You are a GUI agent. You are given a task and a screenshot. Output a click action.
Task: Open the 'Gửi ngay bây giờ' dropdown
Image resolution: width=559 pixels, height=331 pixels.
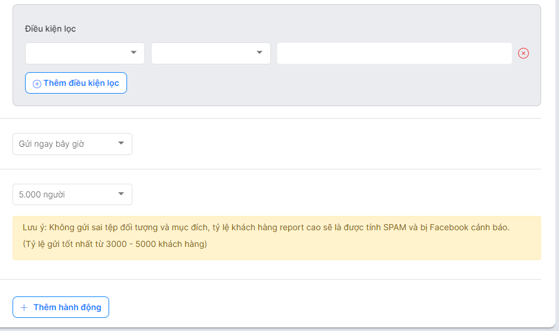[x=72, y=144]
